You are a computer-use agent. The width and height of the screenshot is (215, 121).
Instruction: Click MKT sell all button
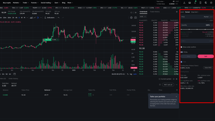point(168,84)
